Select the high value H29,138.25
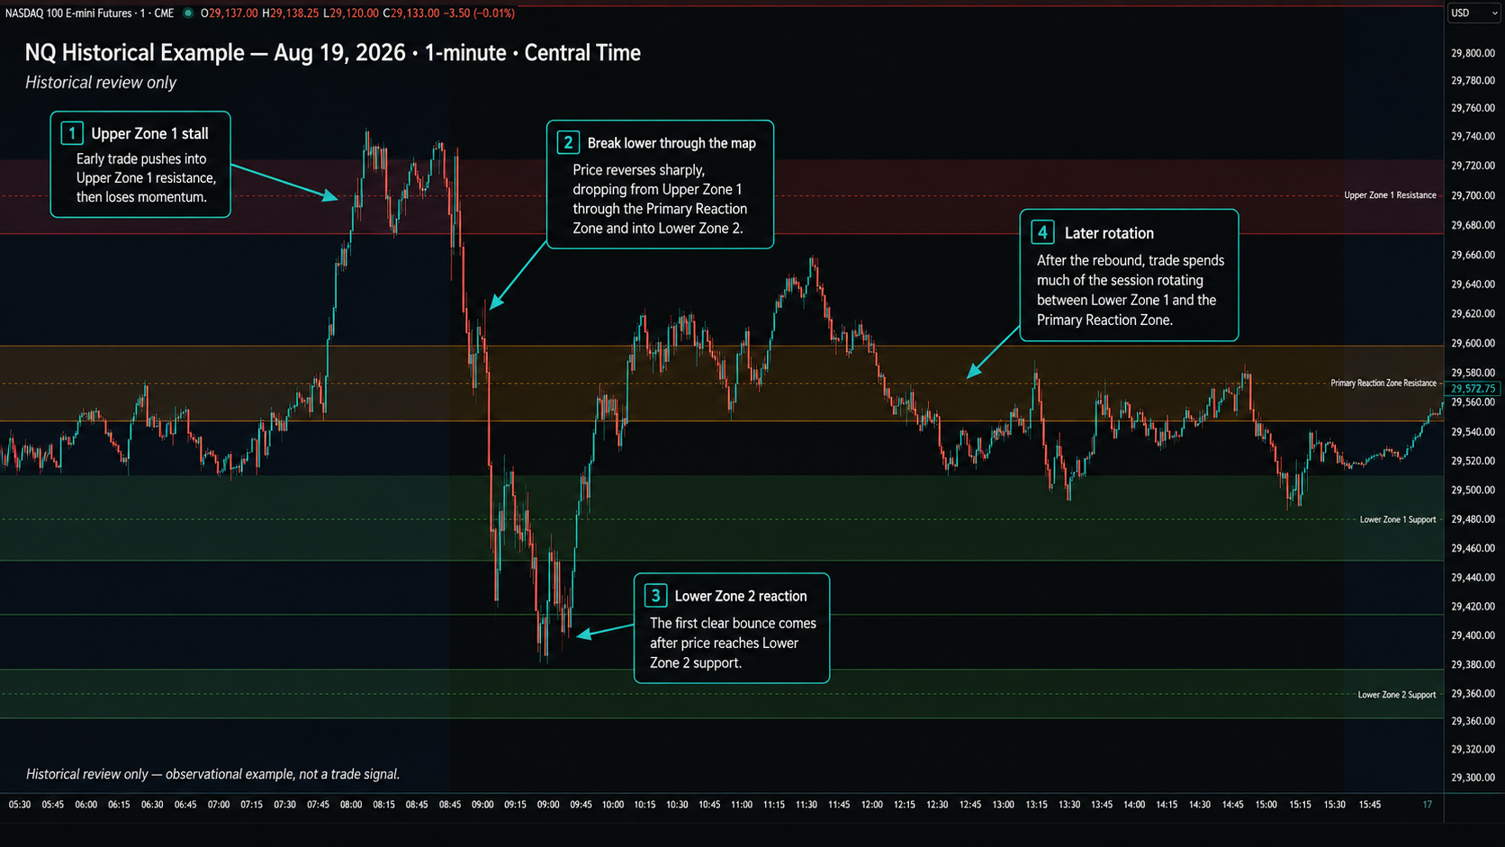Screen dimensions: 1505x847 tap(291, 14)
